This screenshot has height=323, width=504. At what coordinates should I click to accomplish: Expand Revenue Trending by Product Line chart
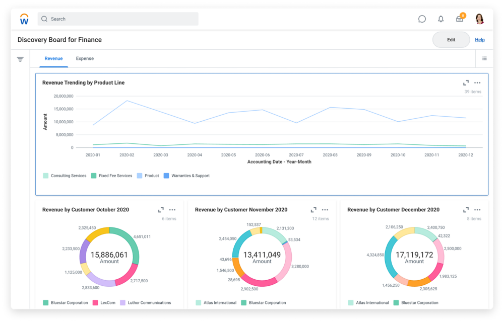(466, 83)
